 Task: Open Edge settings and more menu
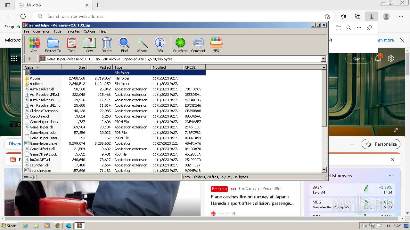[x=401, y=16]
